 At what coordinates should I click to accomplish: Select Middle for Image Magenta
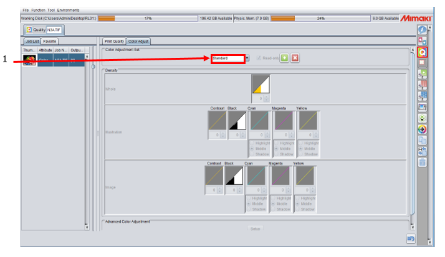[x=273, y=203]
